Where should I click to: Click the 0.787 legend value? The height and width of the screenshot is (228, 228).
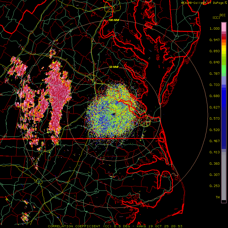tap(215, 73)
